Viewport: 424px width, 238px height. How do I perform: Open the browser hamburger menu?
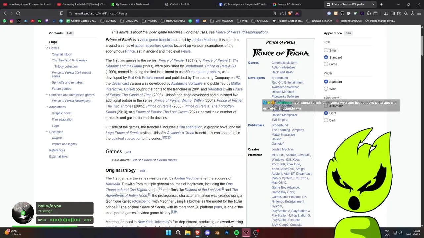click(x=419, y=13)
